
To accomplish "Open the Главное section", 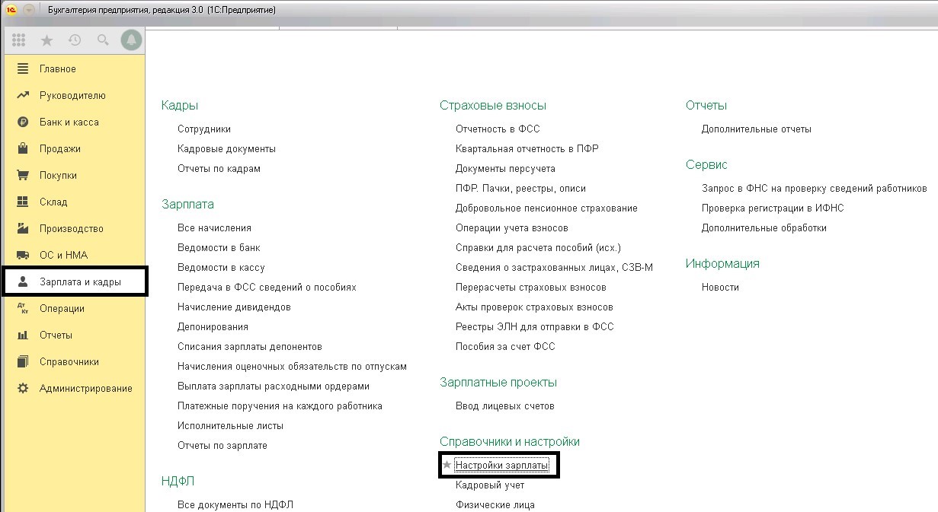I will [x=58, y=69].
